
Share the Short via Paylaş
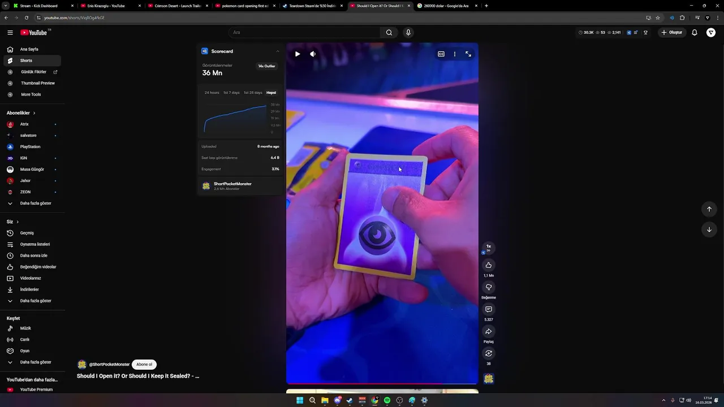pos(489,331)
